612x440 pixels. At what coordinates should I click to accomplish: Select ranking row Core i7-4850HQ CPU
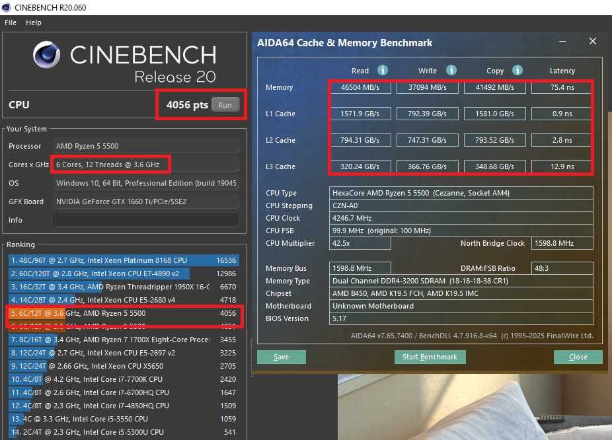(124, 406)
